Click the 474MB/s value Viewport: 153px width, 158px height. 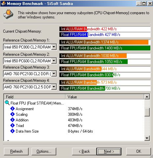[x=75, y=126]
